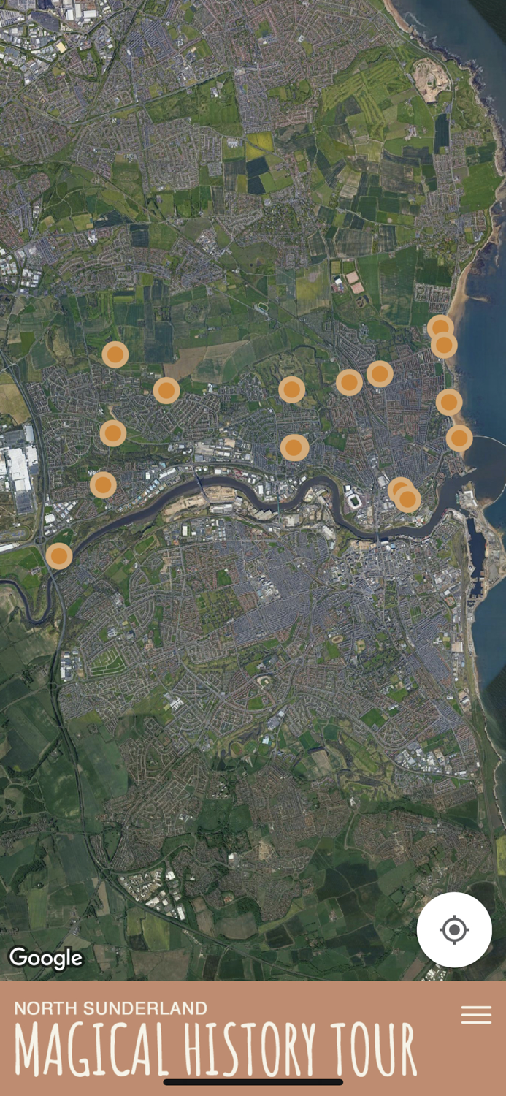Select the northernmost marker on the coastline
The width and height of the screenshot is (506, 1096).
(x=440, y=327)
